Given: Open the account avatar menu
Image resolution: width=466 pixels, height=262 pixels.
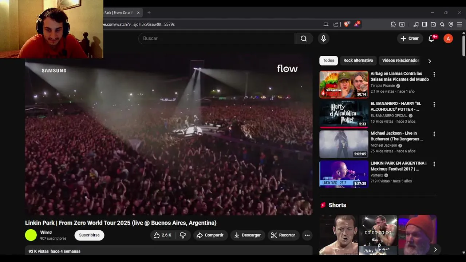Looking at the screenshot, I should (x=448, y=38).
